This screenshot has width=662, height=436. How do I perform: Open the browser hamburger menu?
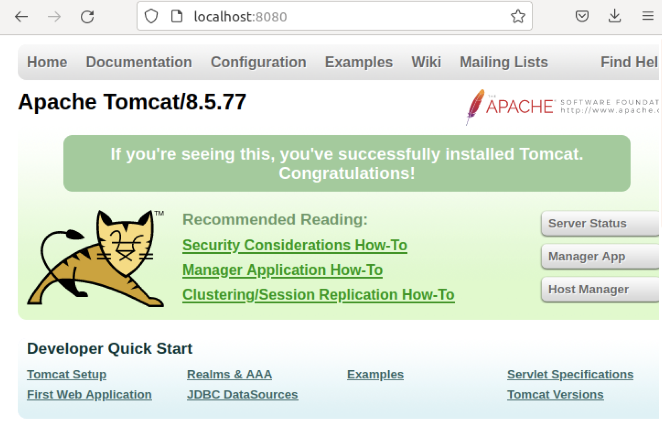click(x=648, y=16)
